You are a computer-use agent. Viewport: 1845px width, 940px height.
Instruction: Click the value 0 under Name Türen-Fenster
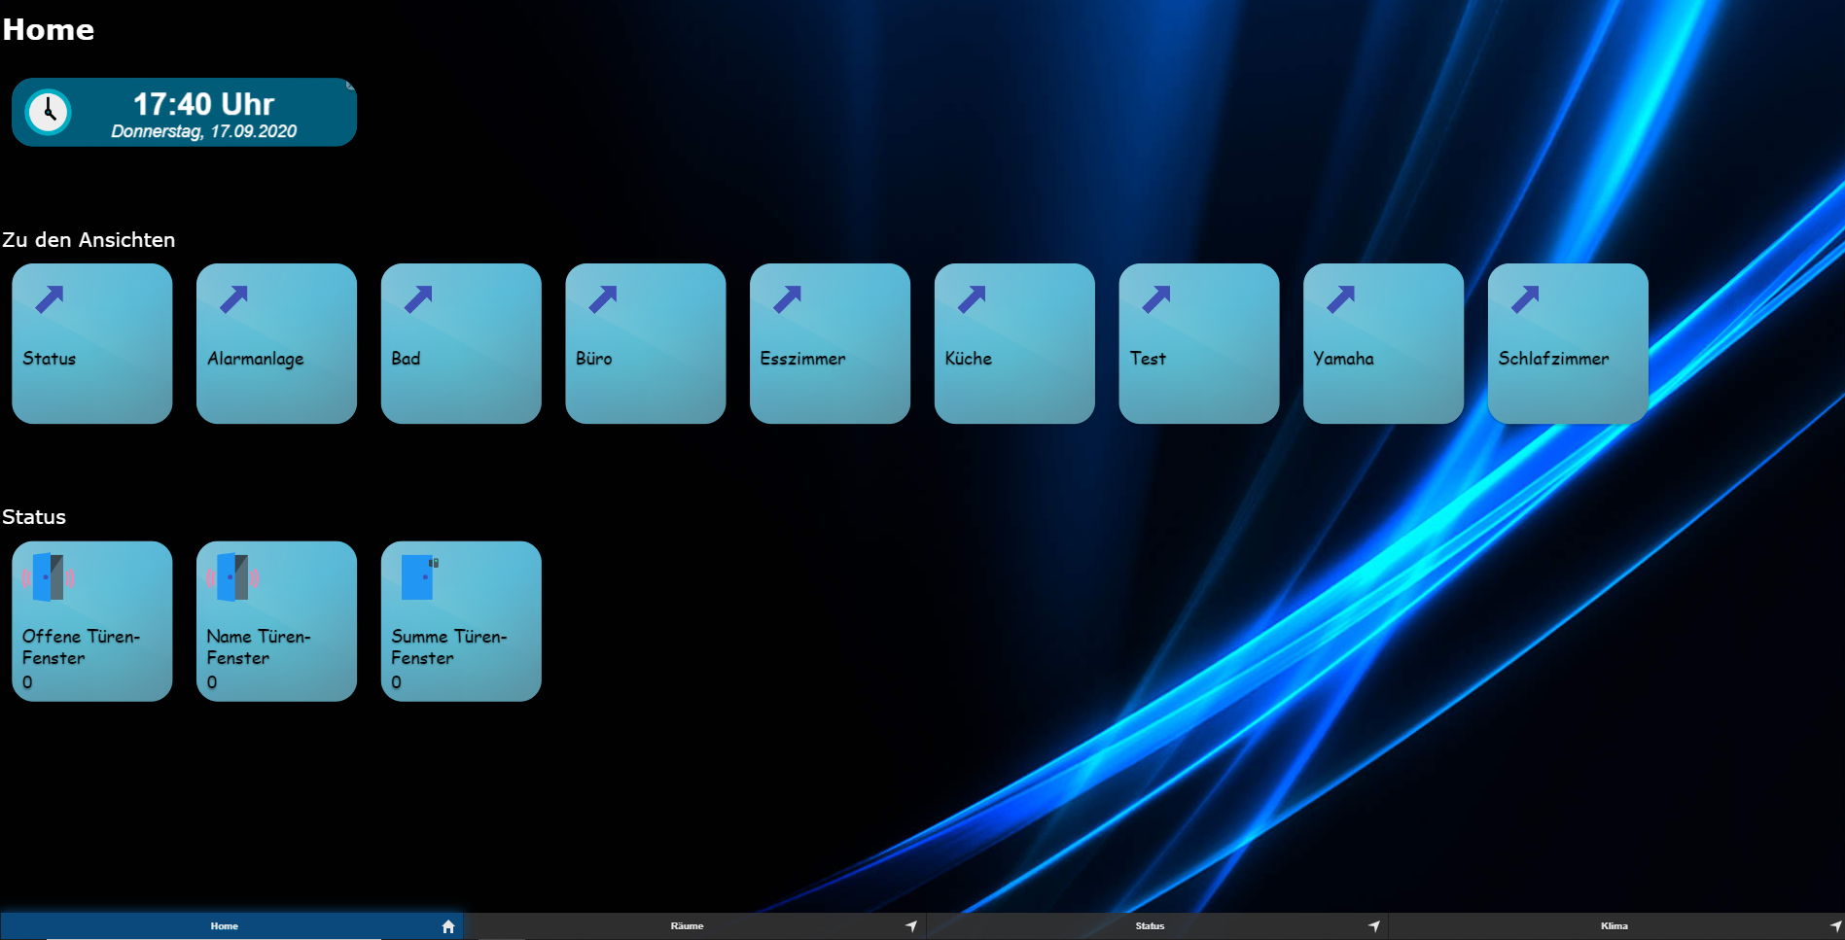pyautogui.click(x=212, y=682)
